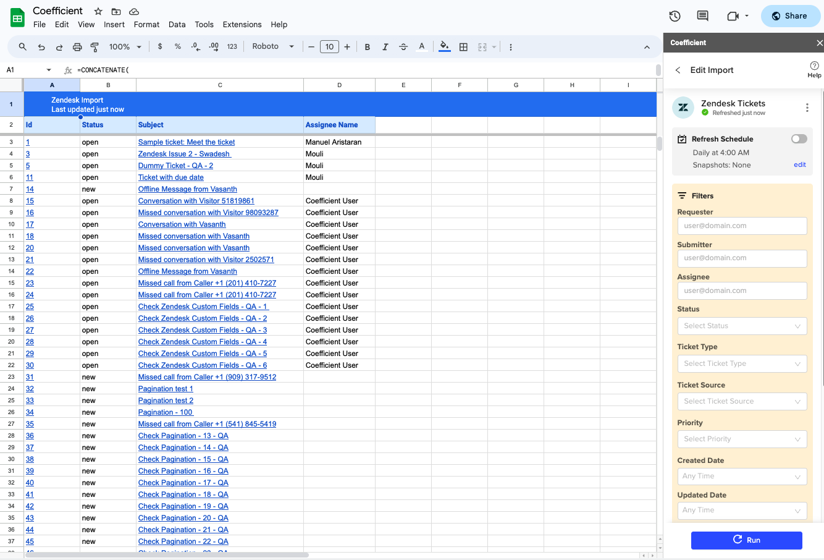Open 'Sample ticket: Meet the ticket' link
This screenshot has height=560, width=824.
(187, 142)
